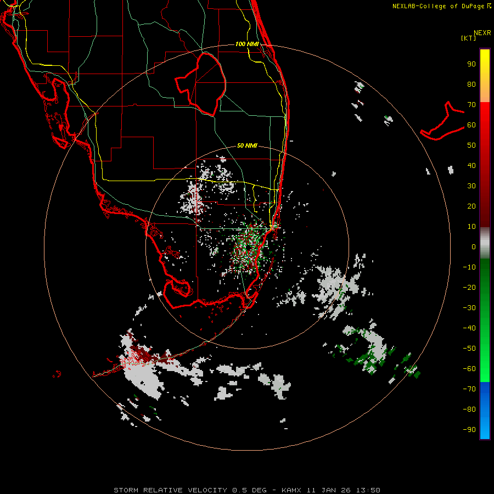Click the -70 value on velocity scale
This screenshot has height=494, width=494.
pyautogui.click(x=469, y=389)
